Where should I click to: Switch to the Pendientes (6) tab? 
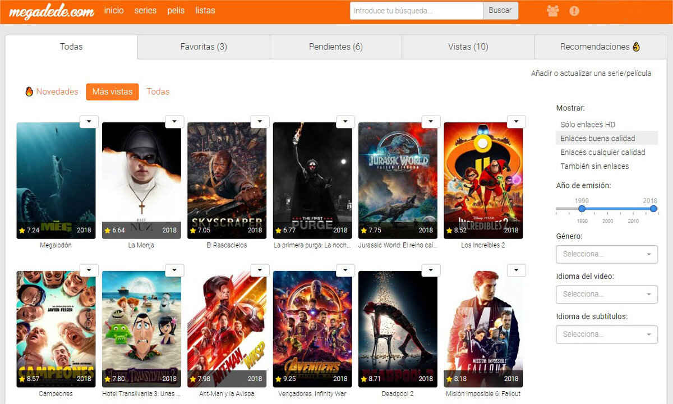coord(336,47)
